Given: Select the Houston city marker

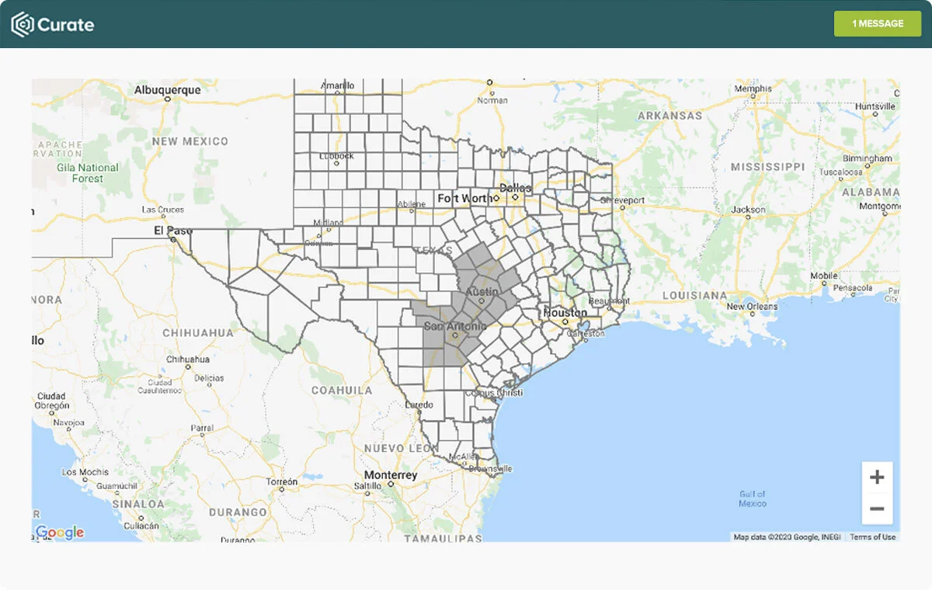Looking at the screenshot, I should (x=565, y=321).
